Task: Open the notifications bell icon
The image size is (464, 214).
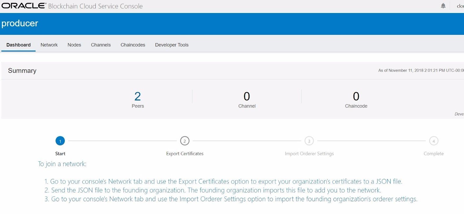Action: tap(443, 6)
